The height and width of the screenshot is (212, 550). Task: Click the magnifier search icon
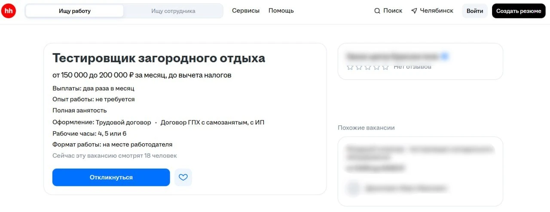377,11
